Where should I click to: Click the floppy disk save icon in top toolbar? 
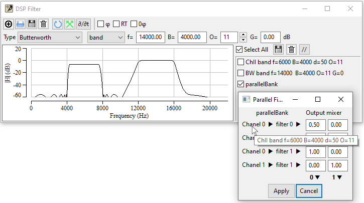[x=32, y=24]
